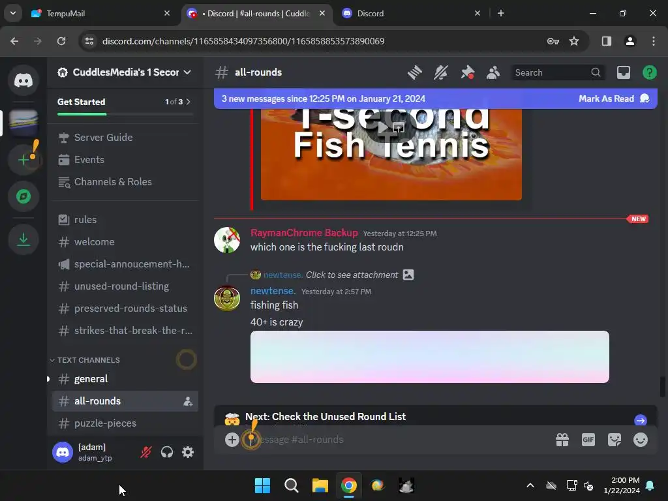Click Get Started progress bar

click(x=125, y=114)
